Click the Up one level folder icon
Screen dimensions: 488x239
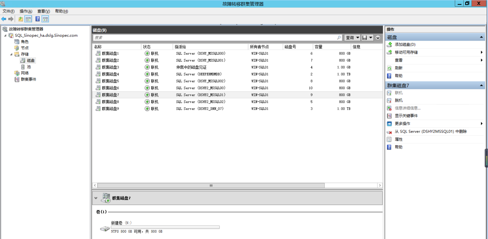click(20, 19)
